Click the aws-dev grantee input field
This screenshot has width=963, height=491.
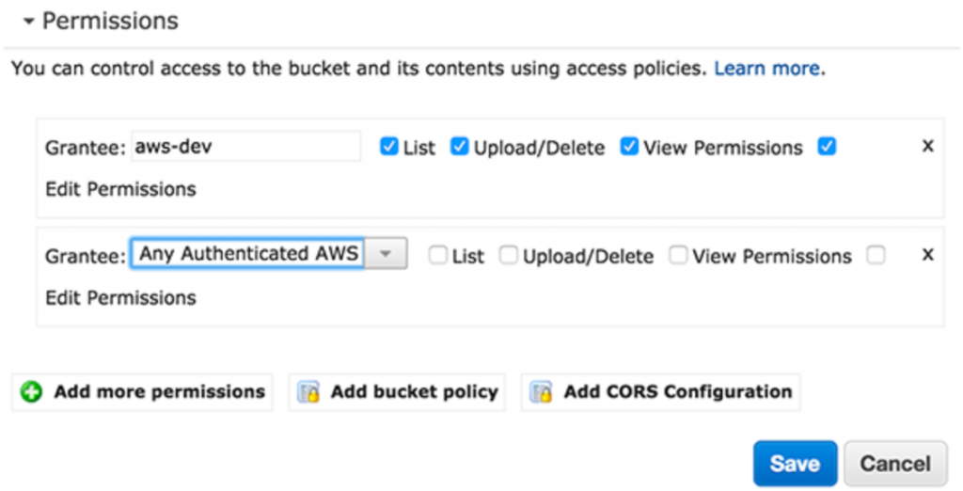245,146
